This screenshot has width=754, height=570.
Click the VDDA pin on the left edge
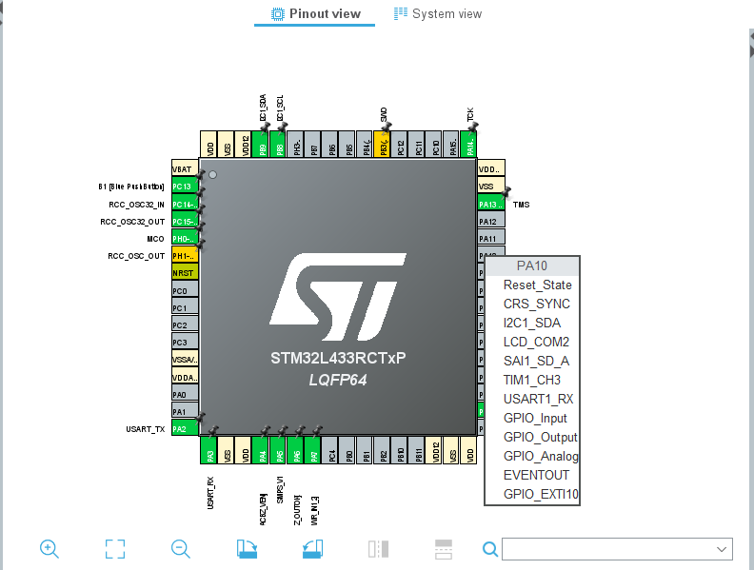(x=185, y=377)
